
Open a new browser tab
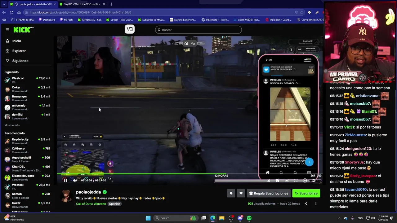coord(111,4)
